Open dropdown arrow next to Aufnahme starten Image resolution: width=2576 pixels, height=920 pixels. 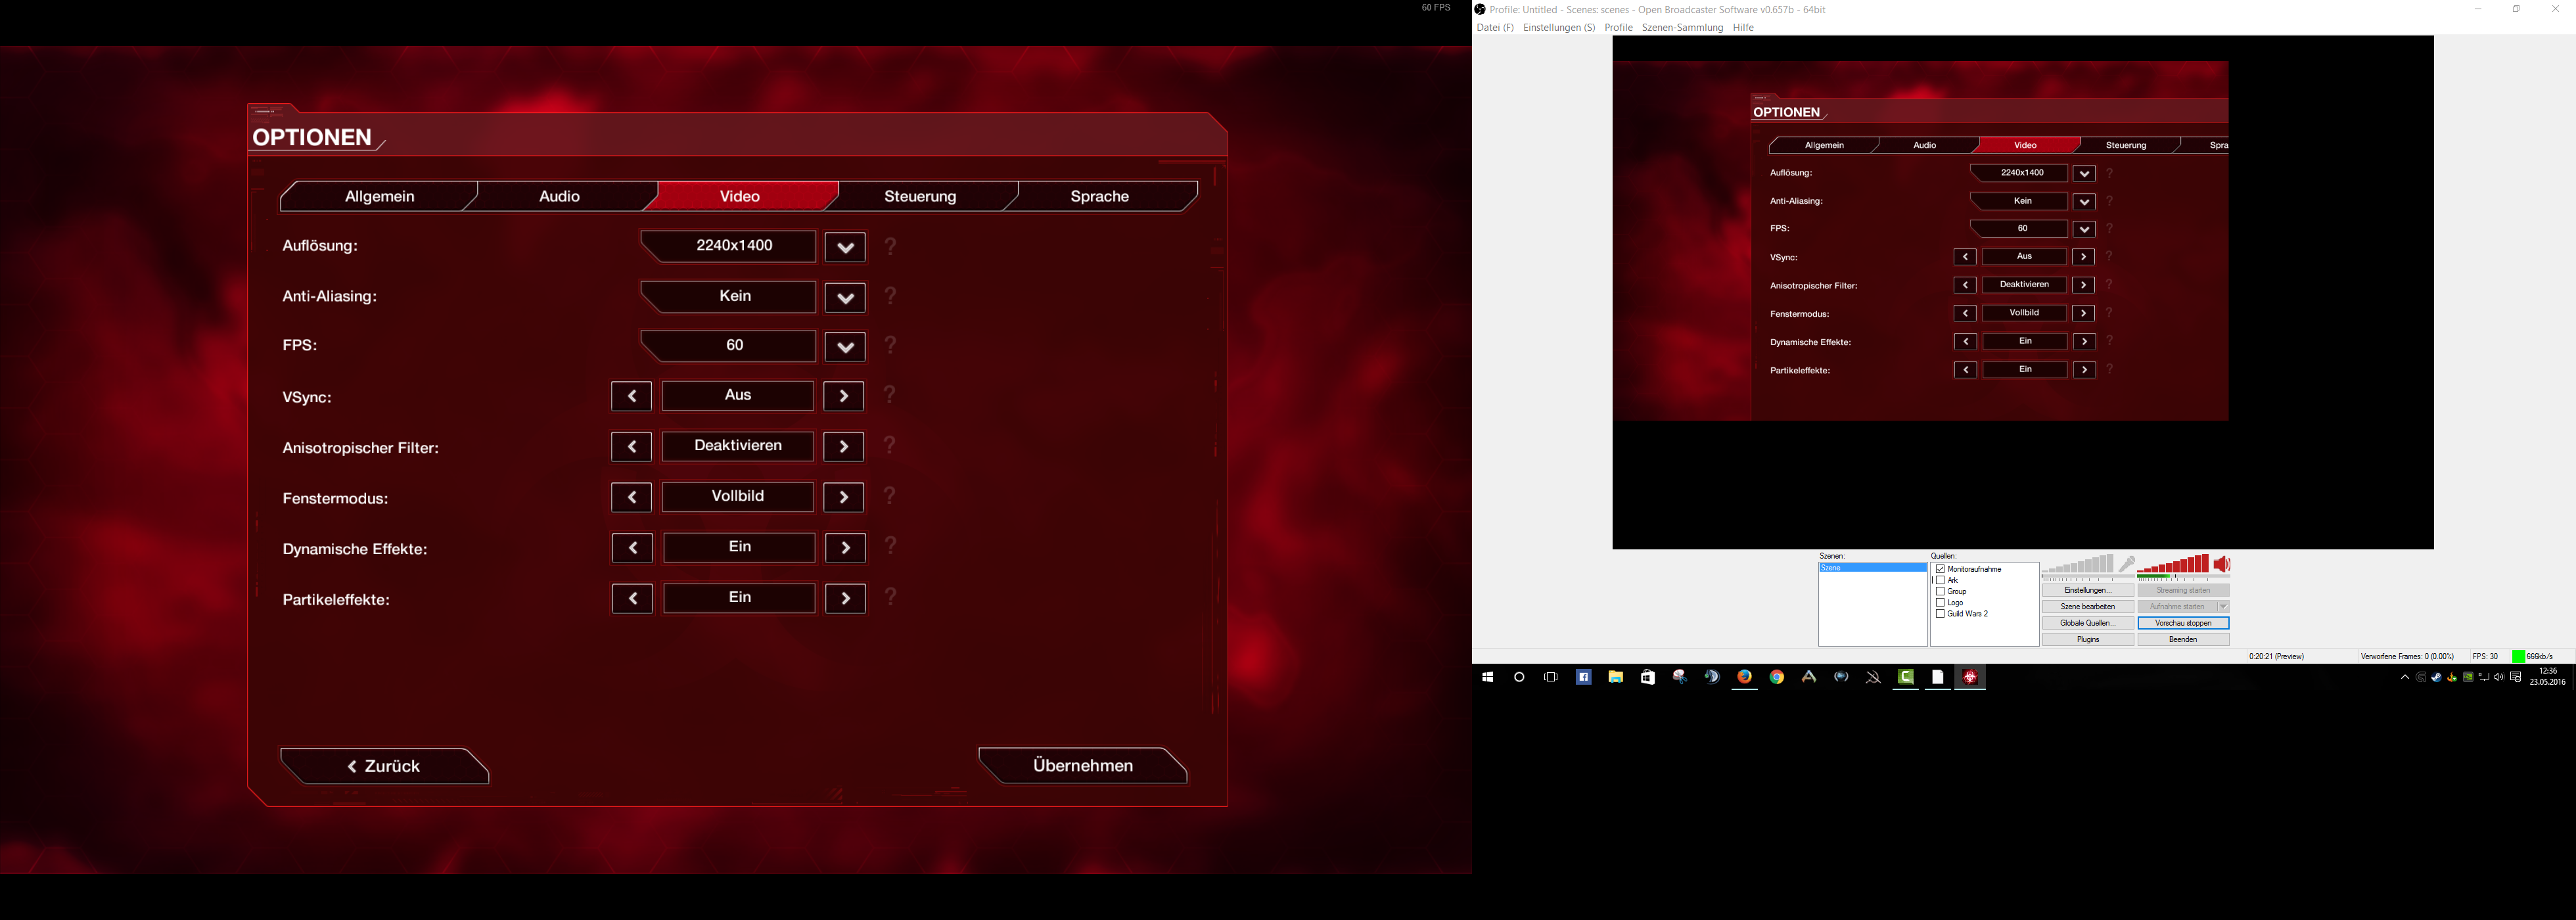click(2223, 607)
